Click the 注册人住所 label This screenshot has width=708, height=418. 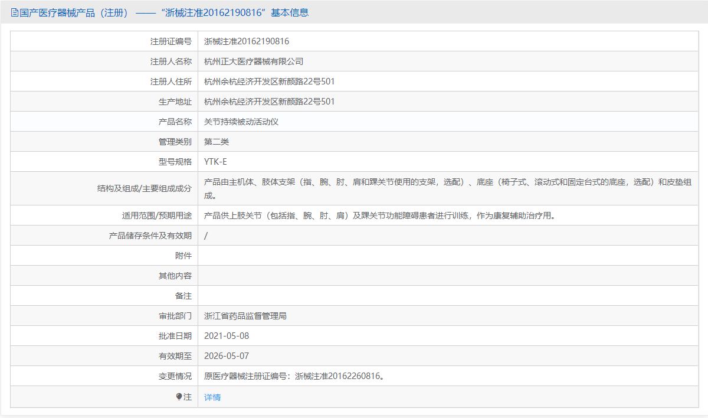[x=171, y=81]
